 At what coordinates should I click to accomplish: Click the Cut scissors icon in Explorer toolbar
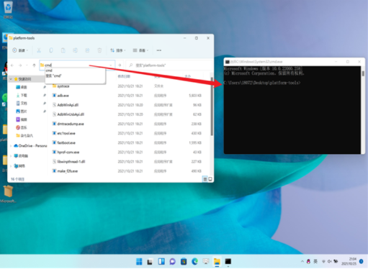pyautogui.click(x=39, y=50)
